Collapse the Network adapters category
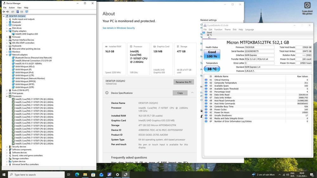Viewport: 317px width, 178px height. pos(7,55)
